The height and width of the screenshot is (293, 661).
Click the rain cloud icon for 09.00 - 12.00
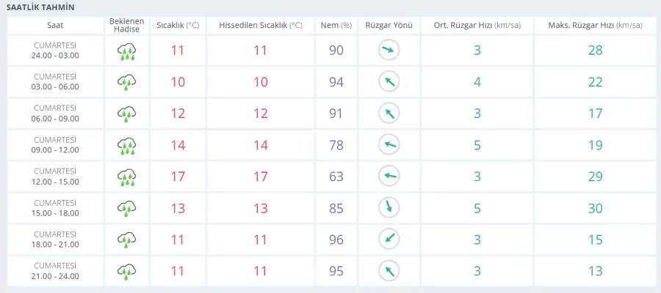point(127,145)
